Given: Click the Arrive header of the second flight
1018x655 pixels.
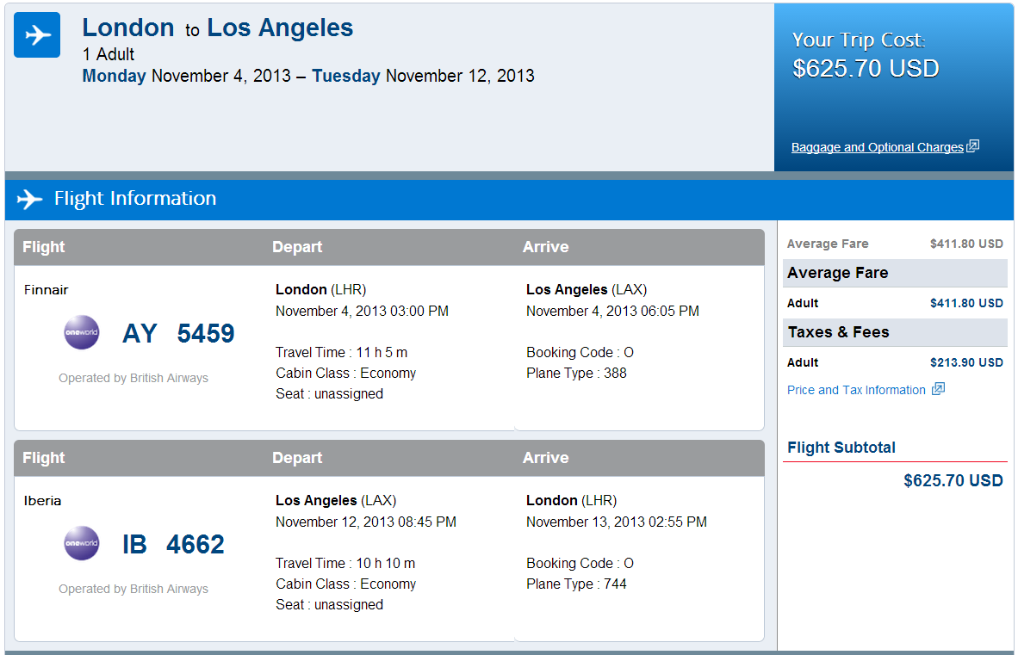Looking at the screenshot, I should (x=545, y=458).
